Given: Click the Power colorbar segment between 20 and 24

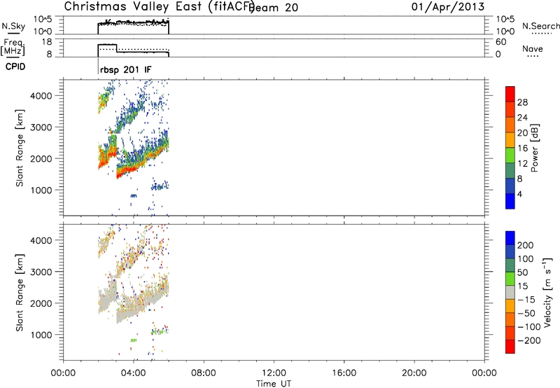Looking at the screenshot, I should point(510,125).
